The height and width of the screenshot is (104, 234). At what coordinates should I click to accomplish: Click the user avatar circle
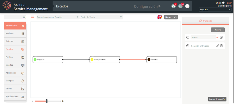click(187, 6)
